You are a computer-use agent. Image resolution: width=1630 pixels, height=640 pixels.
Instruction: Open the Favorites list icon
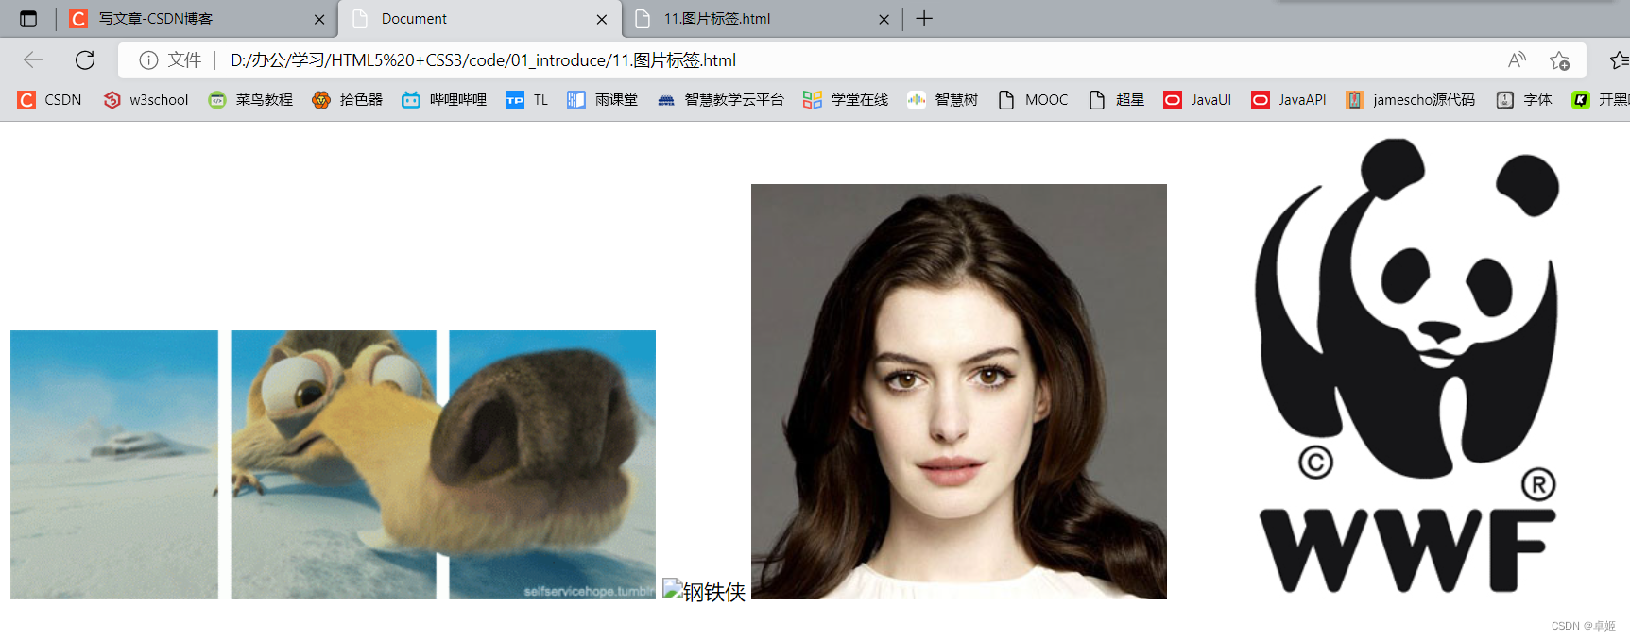[x=1619, y=60]
